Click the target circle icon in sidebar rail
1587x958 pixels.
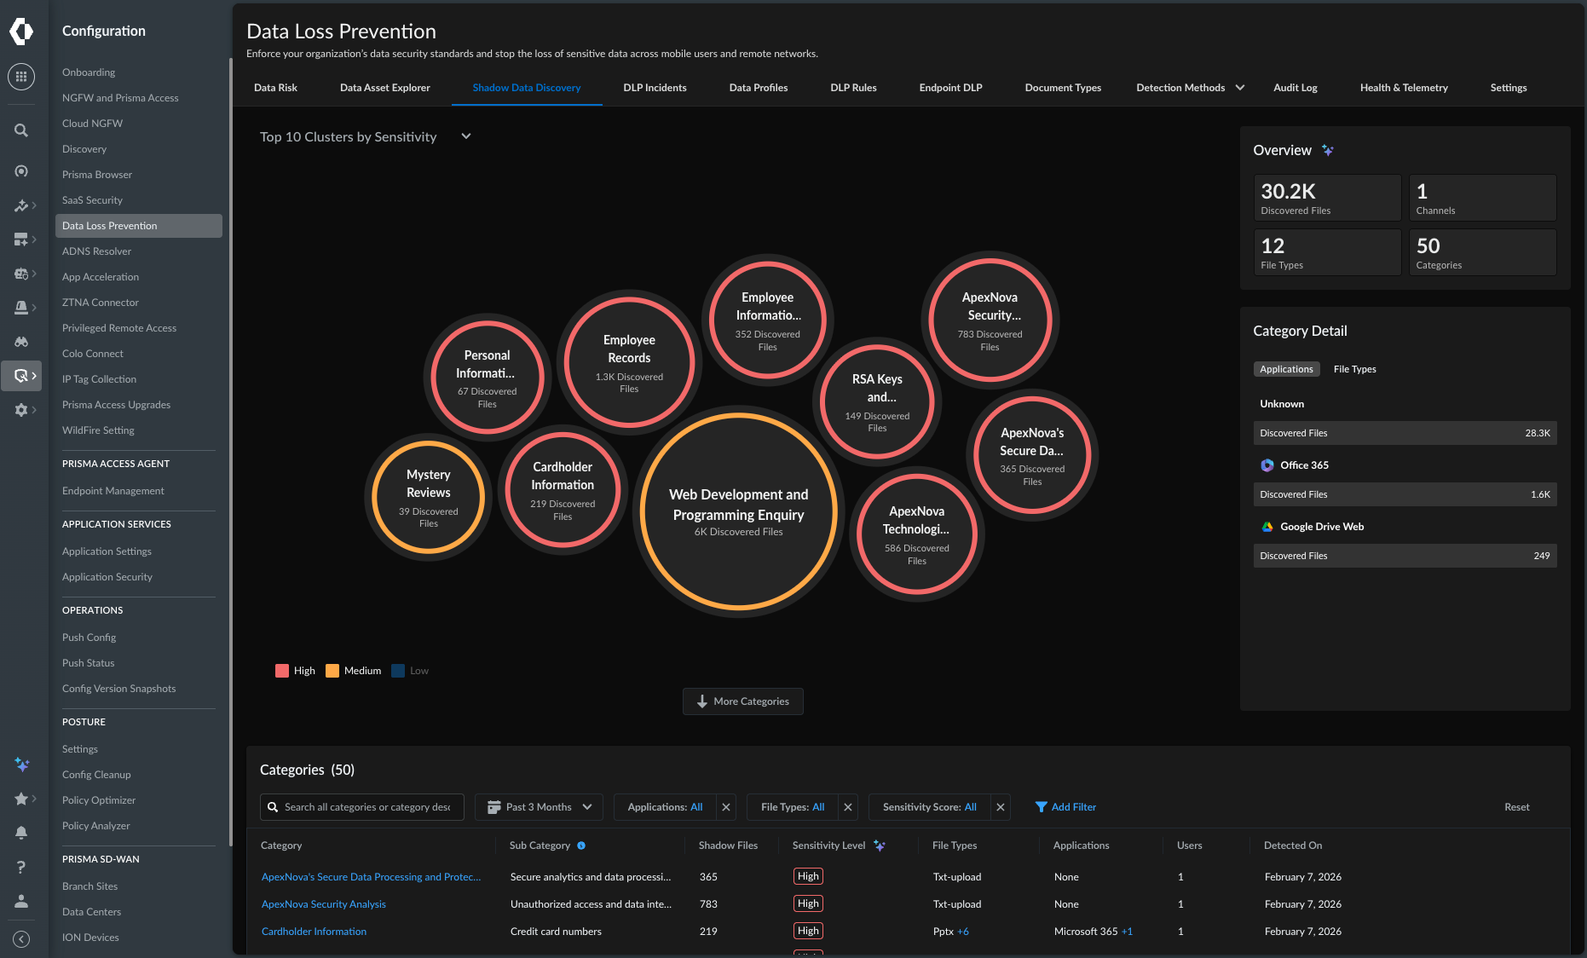click(21, 171)
